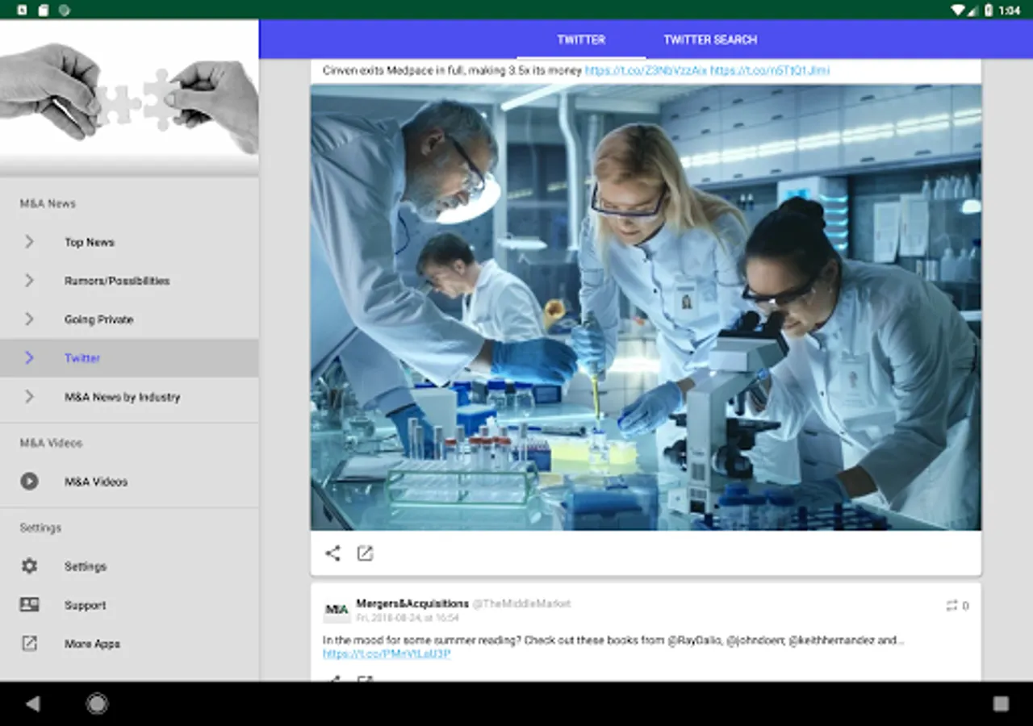Open the Support entry

pyautogui.click(x=129, y=605)
